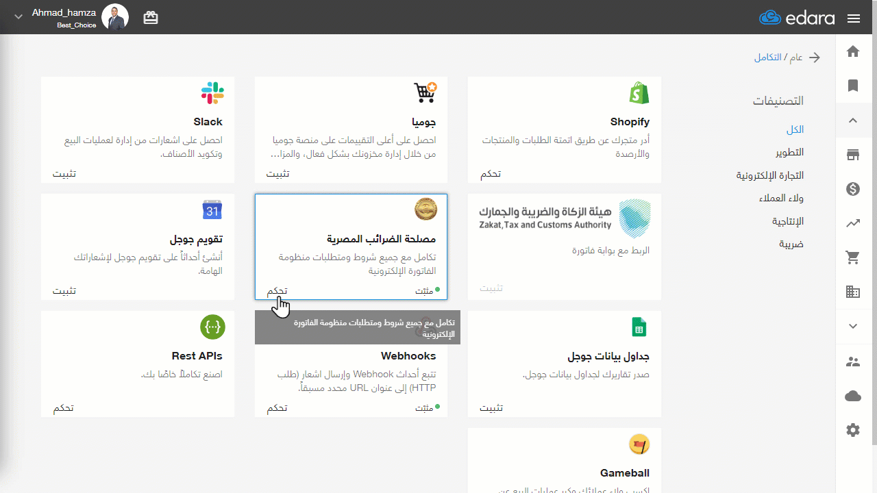Click تحكم on the Webhooks card
The width and height of the screenshot is (877, 493).
pyautogui.click(x=277, y=408)
